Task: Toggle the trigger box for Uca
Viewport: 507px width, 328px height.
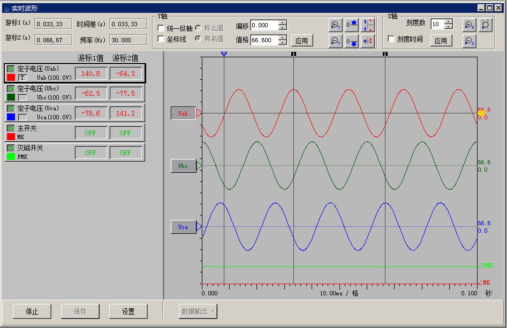Action: point(22,117)
